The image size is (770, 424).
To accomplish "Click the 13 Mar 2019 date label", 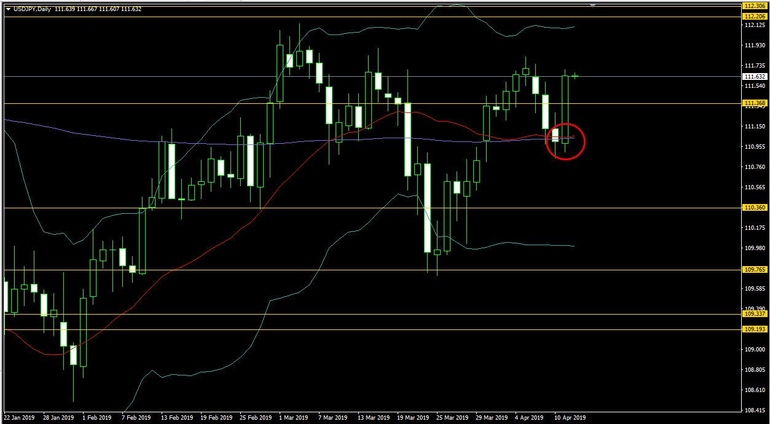I will click(x=373, y=418).
